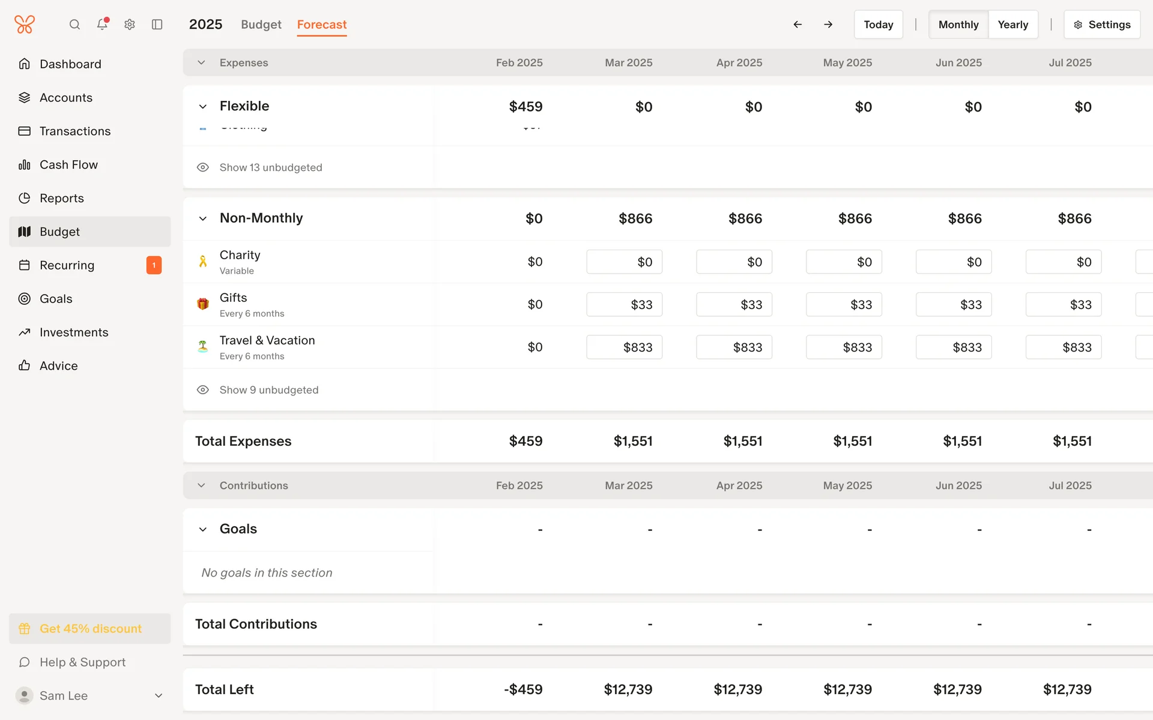
Task: Click Gifts Mar 2025 amount field
Action: tap(624, 305)
